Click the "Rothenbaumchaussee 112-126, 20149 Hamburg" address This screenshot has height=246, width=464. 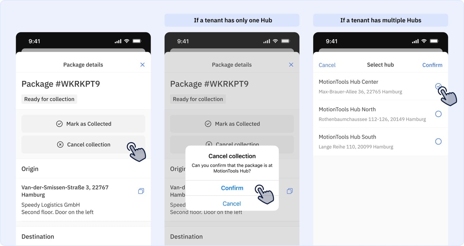(x=372, y=119)
